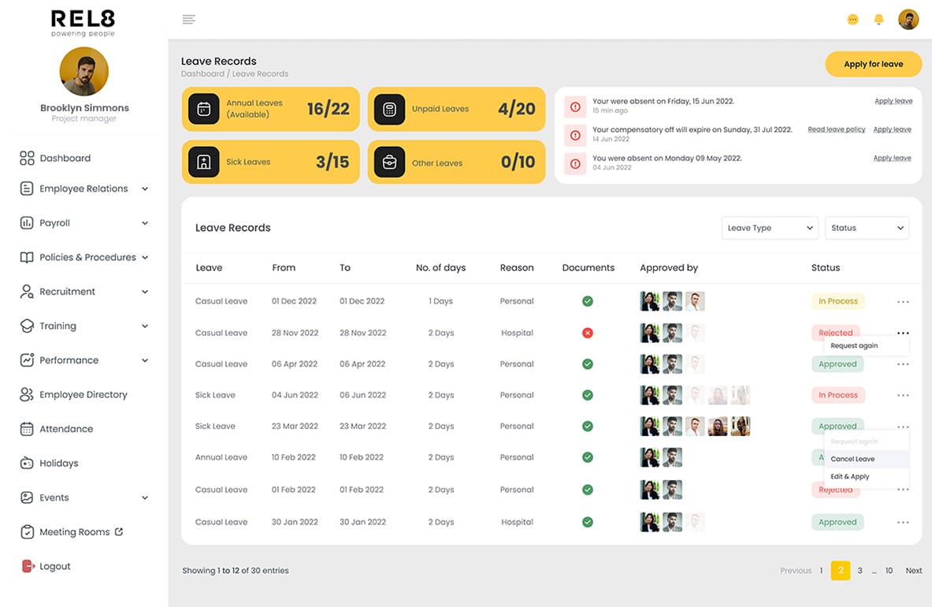Screen dimensions: 932x607
Task: Click the Unpaid Leaves calculator icon
Action: coord(389,109)
